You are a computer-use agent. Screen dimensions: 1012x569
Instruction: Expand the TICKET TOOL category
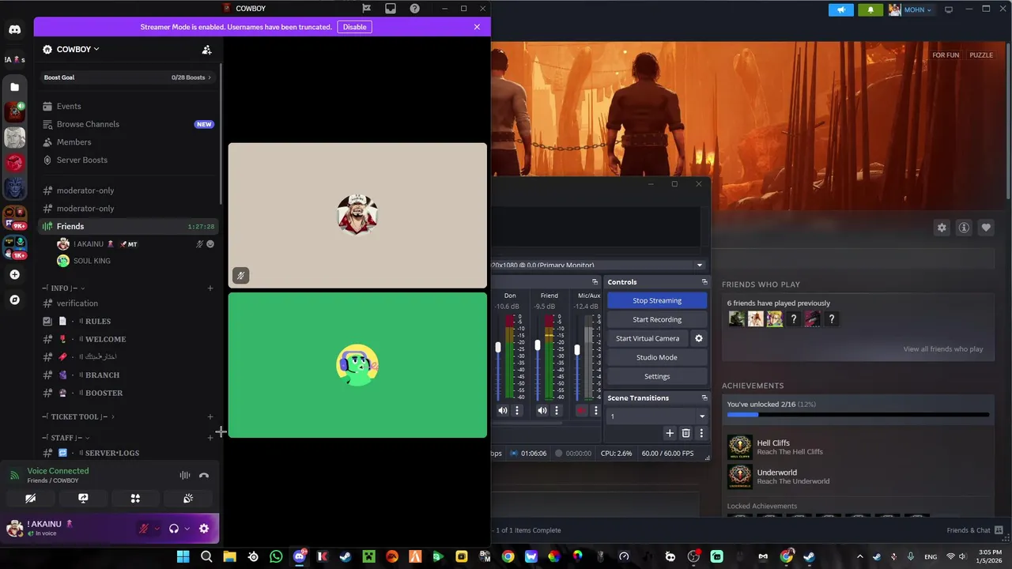pos(78,416)
